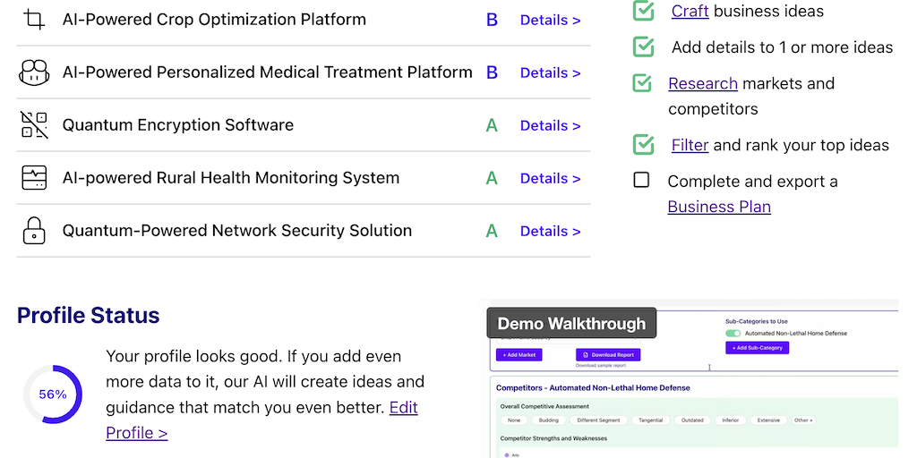This screenshot has height=458, width=917.
Task: Open Details for Personalized Medical Treatment Platform
Action: pos(550,72)
